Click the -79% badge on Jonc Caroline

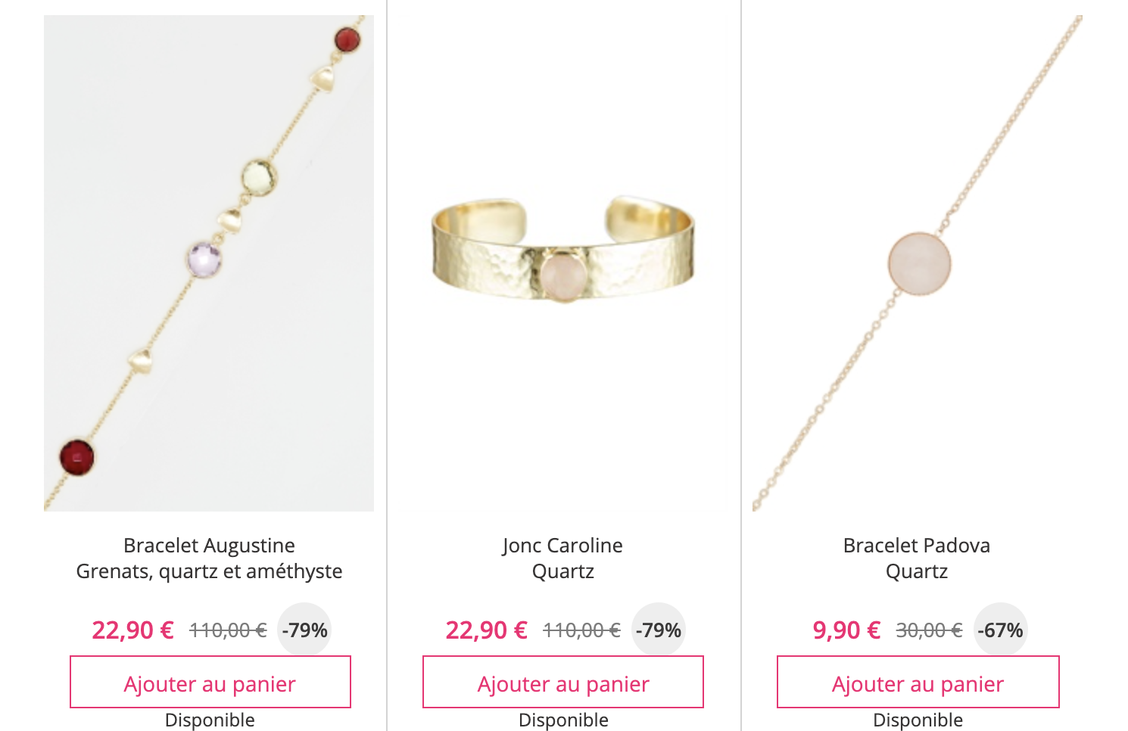(659, 630)
